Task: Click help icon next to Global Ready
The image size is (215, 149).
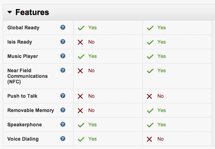Action: [63, 27]
